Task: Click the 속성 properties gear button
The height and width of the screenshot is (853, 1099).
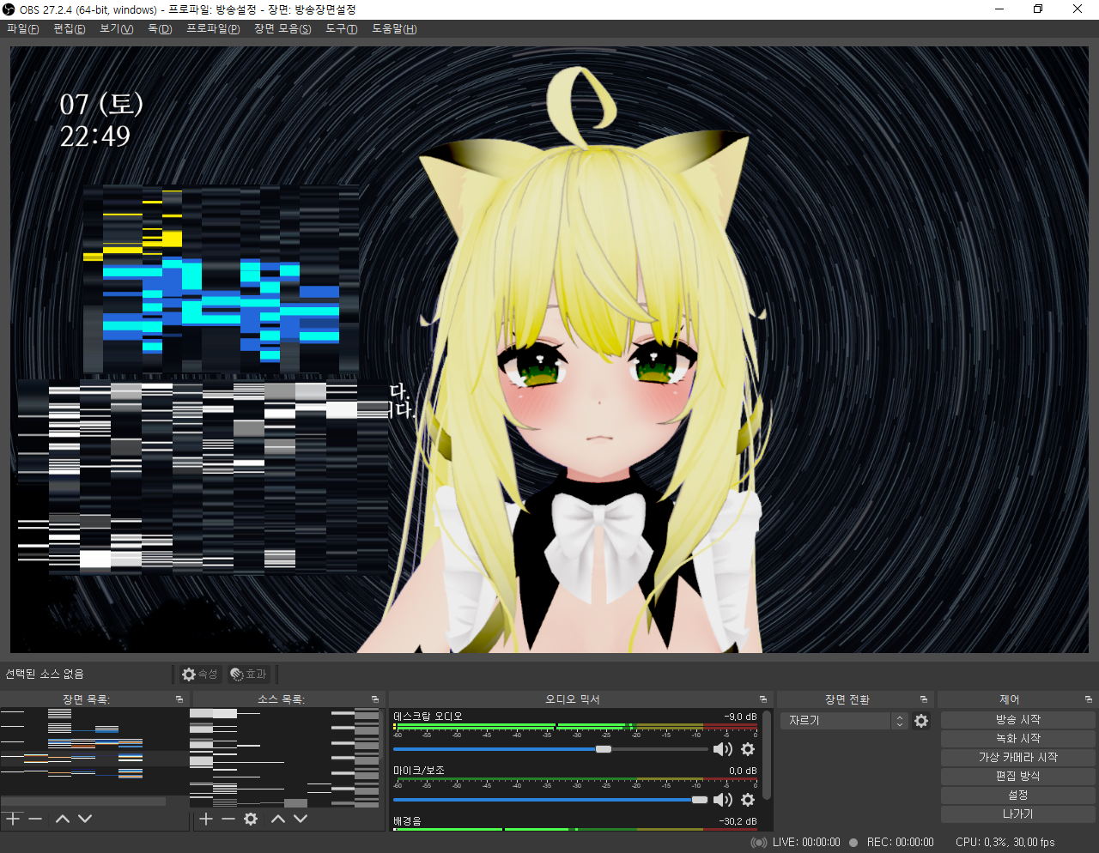Action: pyautogui.click(x=200, y=675)
